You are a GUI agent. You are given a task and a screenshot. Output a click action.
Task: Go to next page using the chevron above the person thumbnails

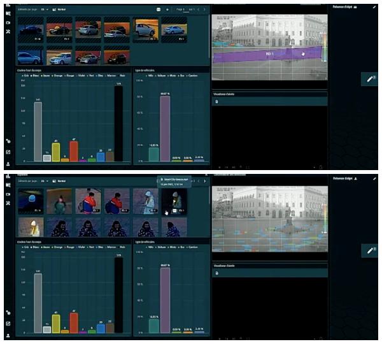coord(204,181)
